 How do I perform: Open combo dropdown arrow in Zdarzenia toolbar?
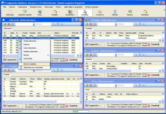click(x=34, y=24)
